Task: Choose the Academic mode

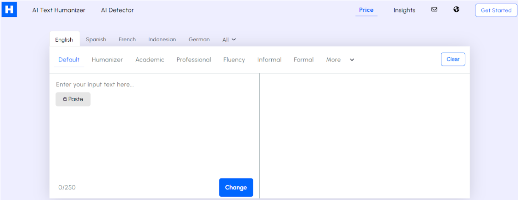Action: click(x=150, y=60)
